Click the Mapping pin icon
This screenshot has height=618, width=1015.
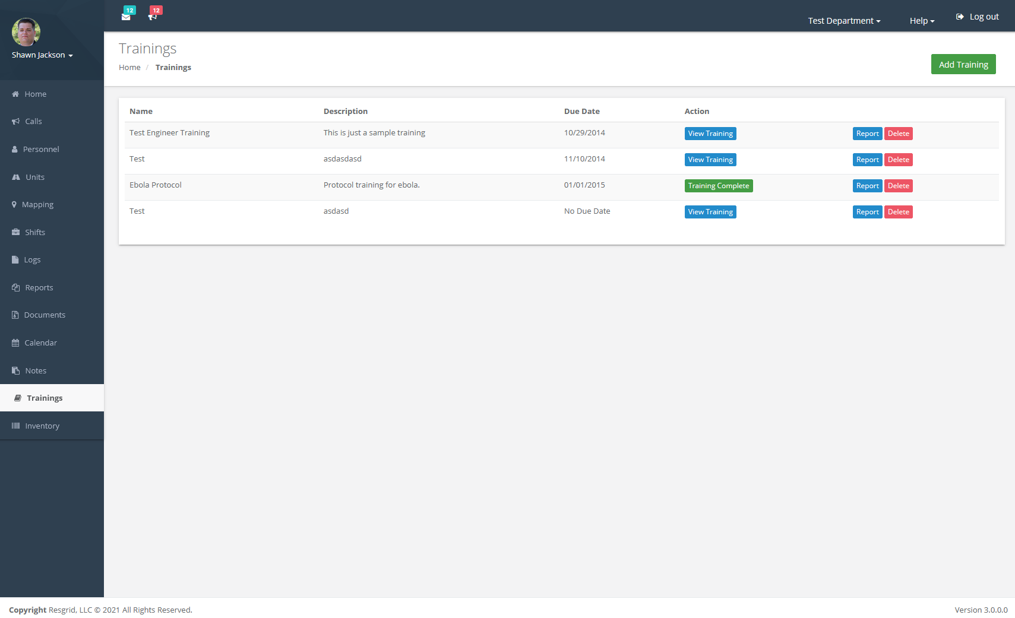click(x=14, y=205)
